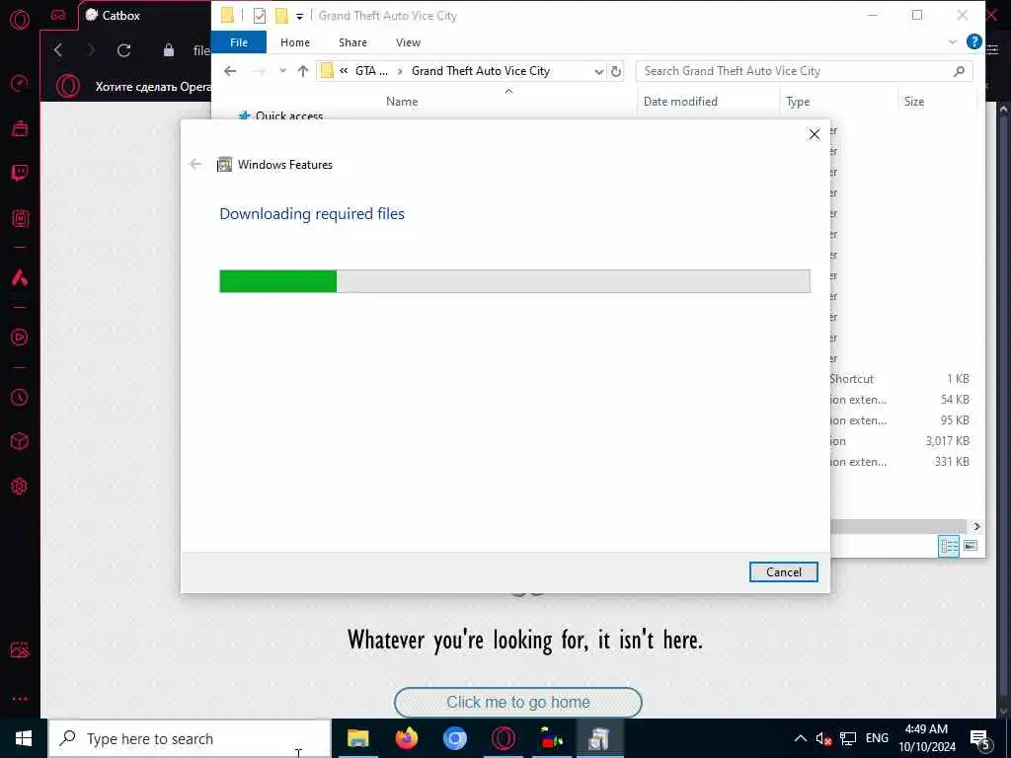Click the Opera browser back button
Viewport: 1011px width, 758px height.
point(58,50)
